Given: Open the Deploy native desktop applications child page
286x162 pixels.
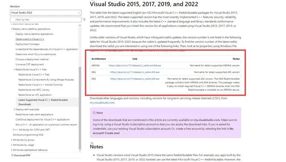Looking at the screenshot, I should point(34,34).
